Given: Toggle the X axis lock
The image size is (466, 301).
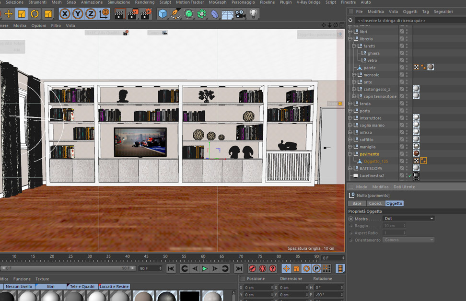Looking at the screenshot, I should coord(65,14).
